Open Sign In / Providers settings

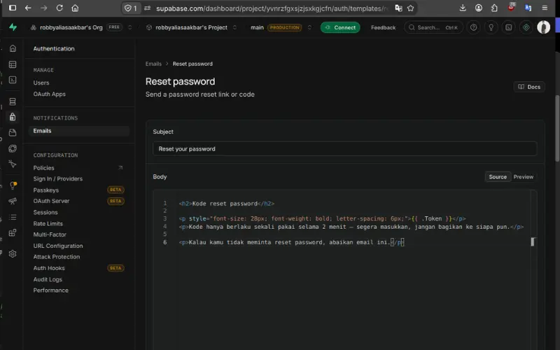(58, 179)
